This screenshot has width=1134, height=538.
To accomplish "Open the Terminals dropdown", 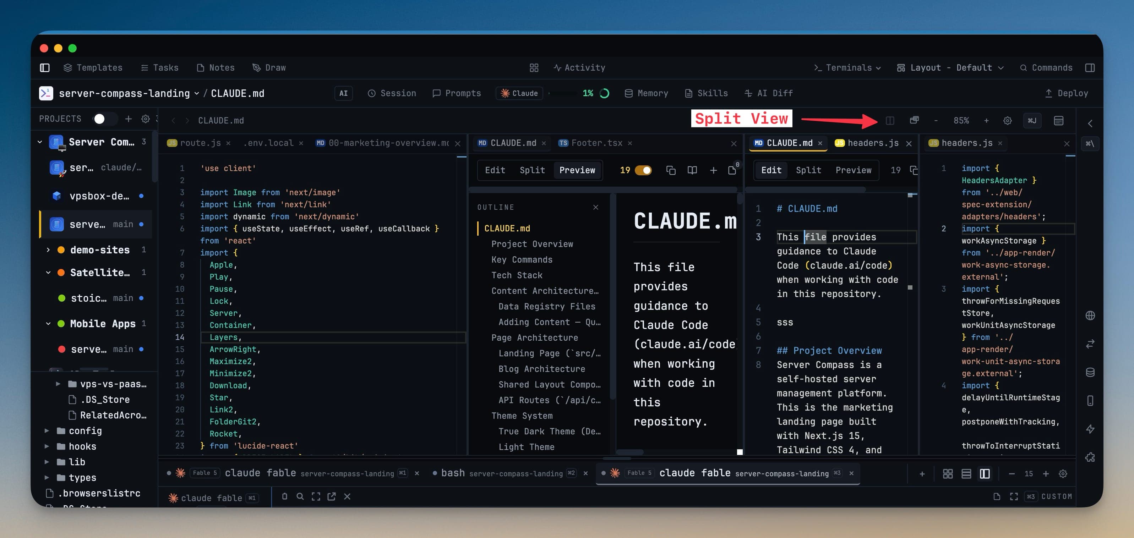I will point(847,68).
